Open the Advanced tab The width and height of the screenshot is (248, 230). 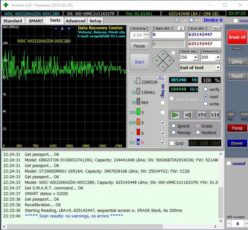(x=76, y=21)
